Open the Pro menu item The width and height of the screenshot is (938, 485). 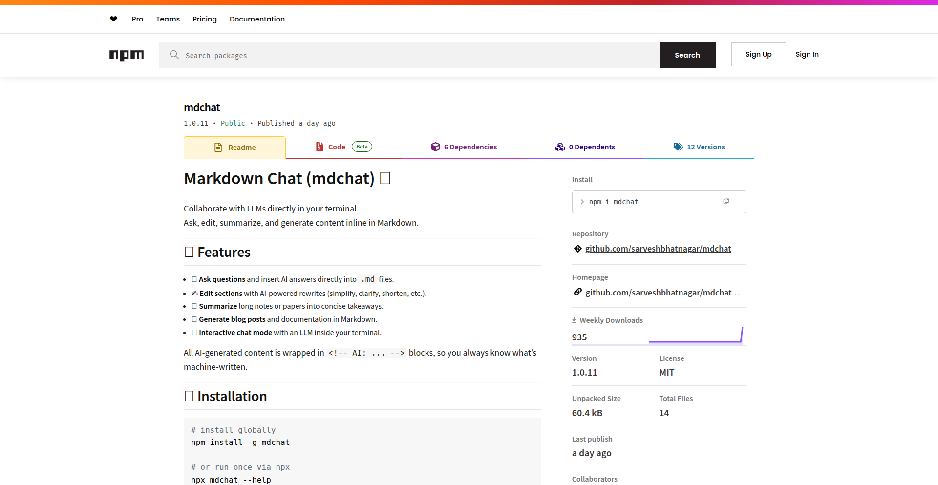[137, 19]
